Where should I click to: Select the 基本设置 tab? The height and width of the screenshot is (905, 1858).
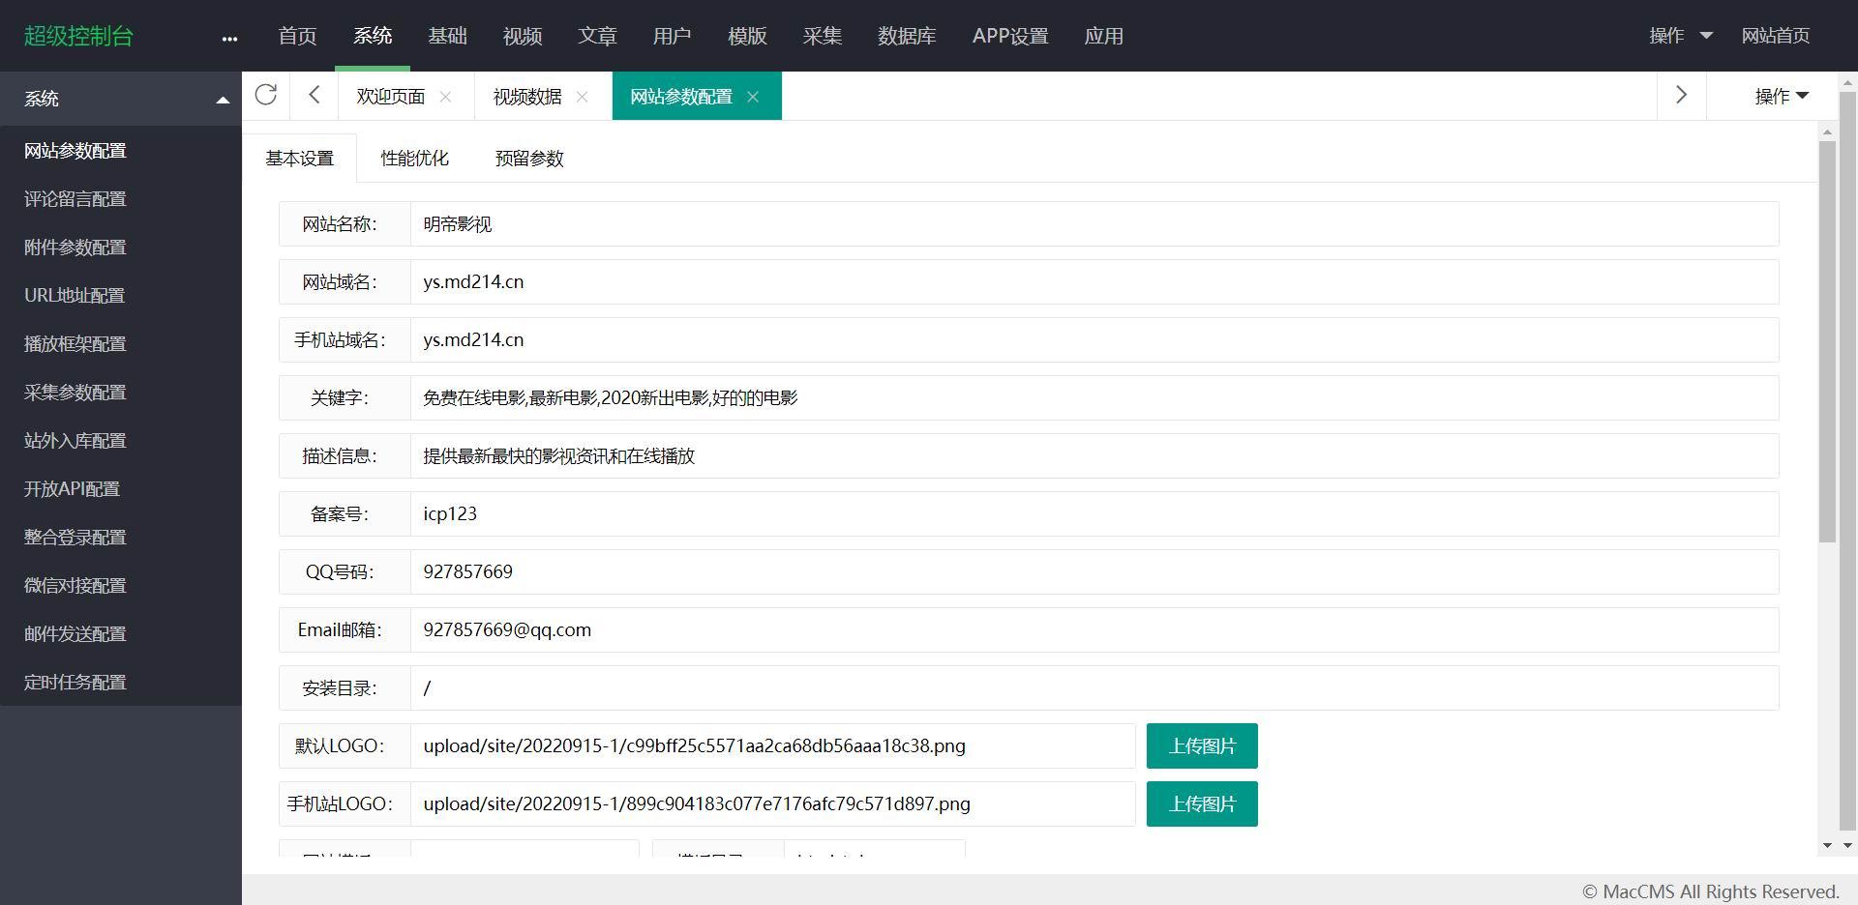click(299, 159)
